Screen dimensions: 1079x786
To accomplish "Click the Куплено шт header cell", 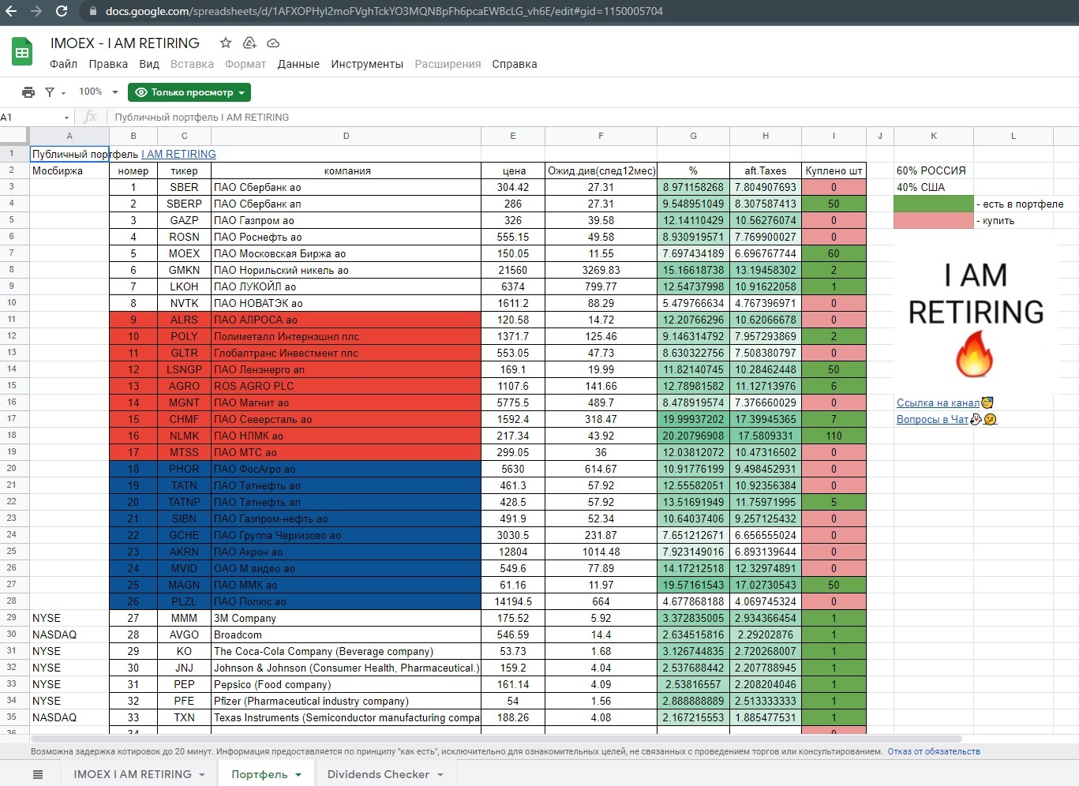I will point(834,170).
